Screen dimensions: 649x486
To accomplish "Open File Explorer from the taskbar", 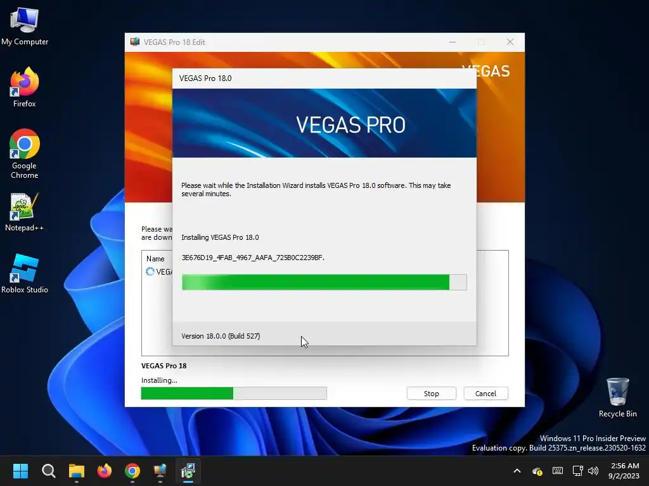I will pyautogui.click(x=77, y=471).
